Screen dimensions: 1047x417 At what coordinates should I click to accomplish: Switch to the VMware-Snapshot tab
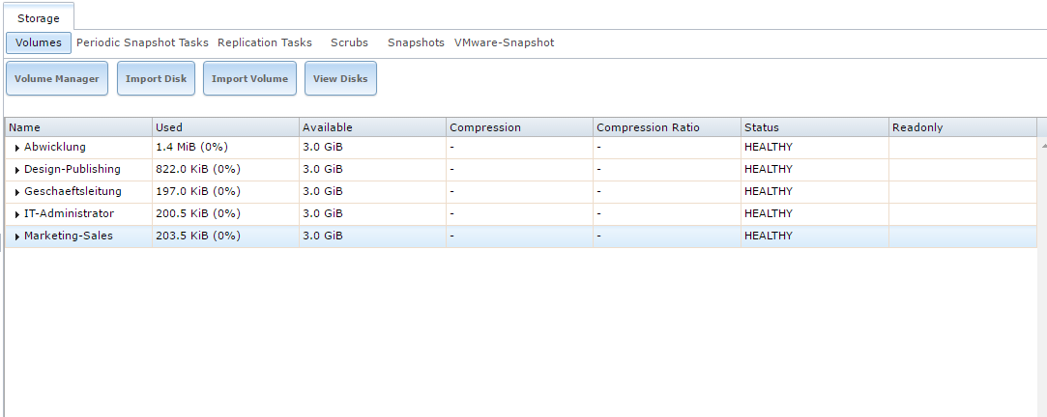pyautogui.click(x=504, y=42)
